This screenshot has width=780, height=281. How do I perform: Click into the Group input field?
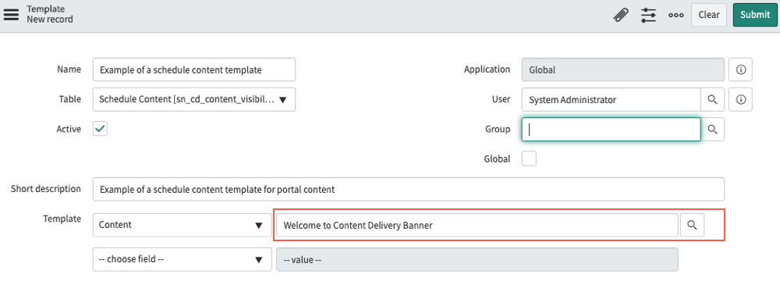pyautogui.click(x=612, y=130)
